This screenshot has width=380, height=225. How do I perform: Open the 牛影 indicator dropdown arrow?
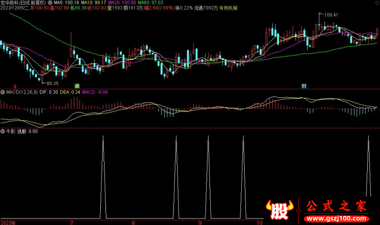click(x=3, y=131)
